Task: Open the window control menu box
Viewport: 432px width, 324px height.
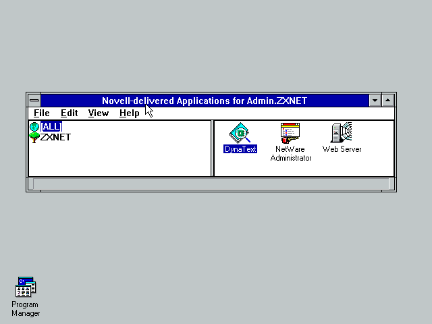Action: tap(34, 101)
